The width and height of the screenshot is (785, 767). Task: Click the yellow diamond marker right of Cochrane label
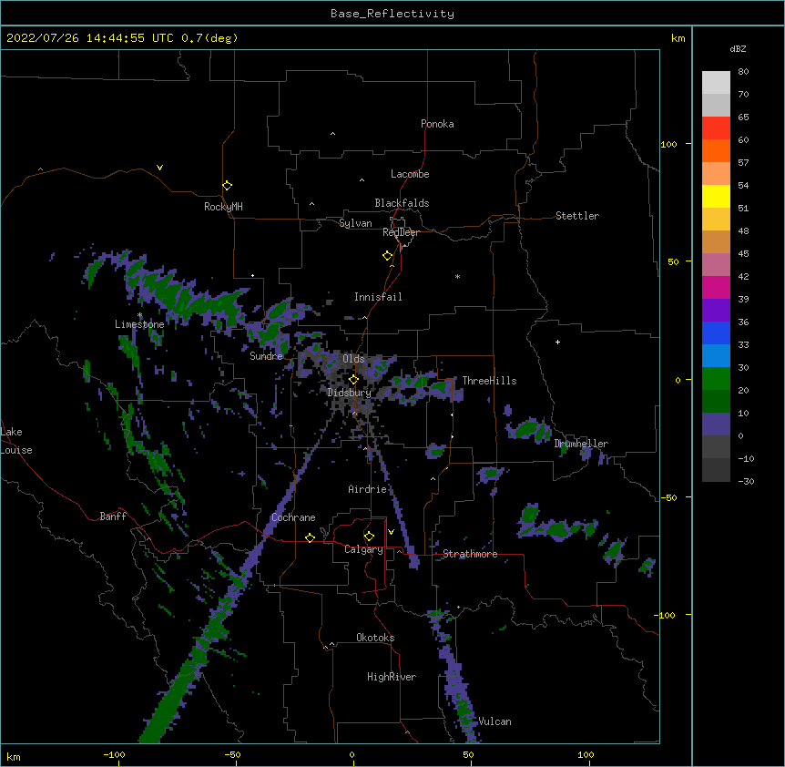point(310,537)
